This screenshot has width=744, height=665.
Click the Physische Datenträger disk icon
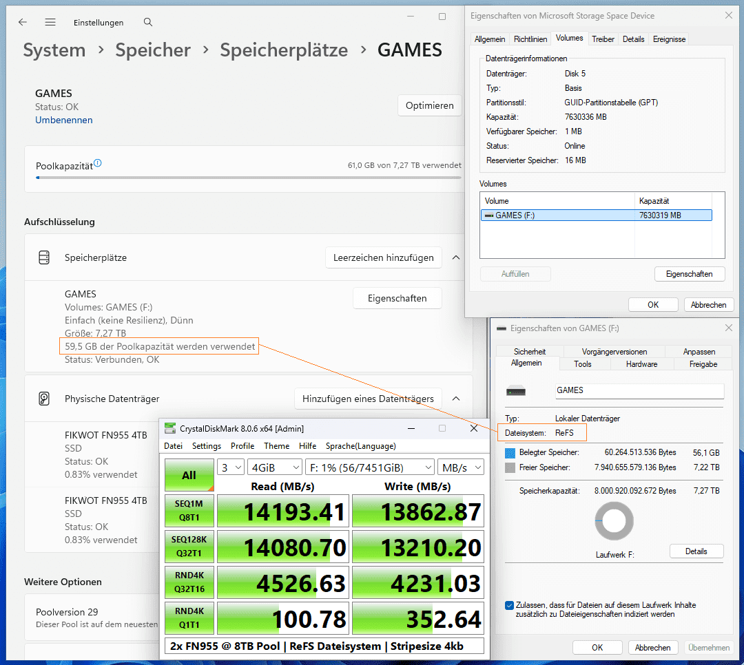tap(44, 399)
